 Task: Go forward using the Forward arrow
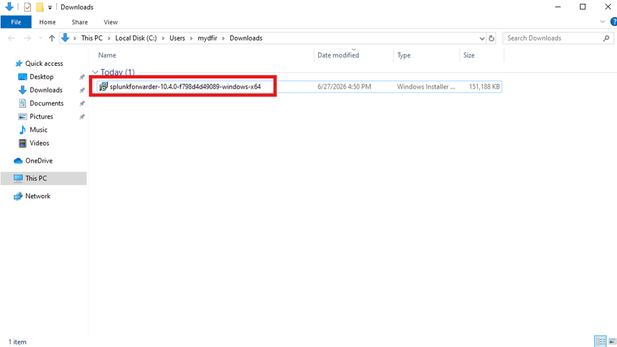tap(27, 38)
